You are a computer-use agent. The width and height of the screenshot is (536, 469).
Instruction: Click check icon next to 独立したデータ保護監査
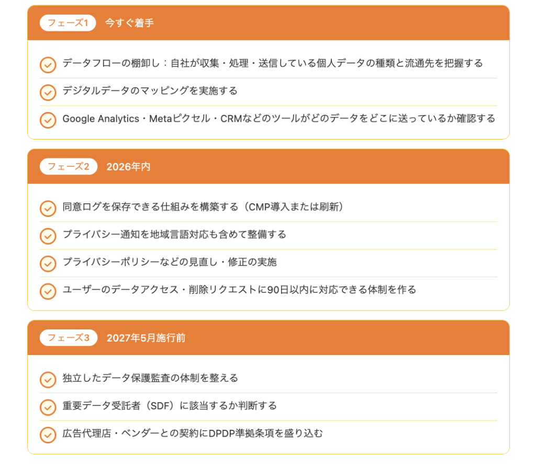(48, 380)
